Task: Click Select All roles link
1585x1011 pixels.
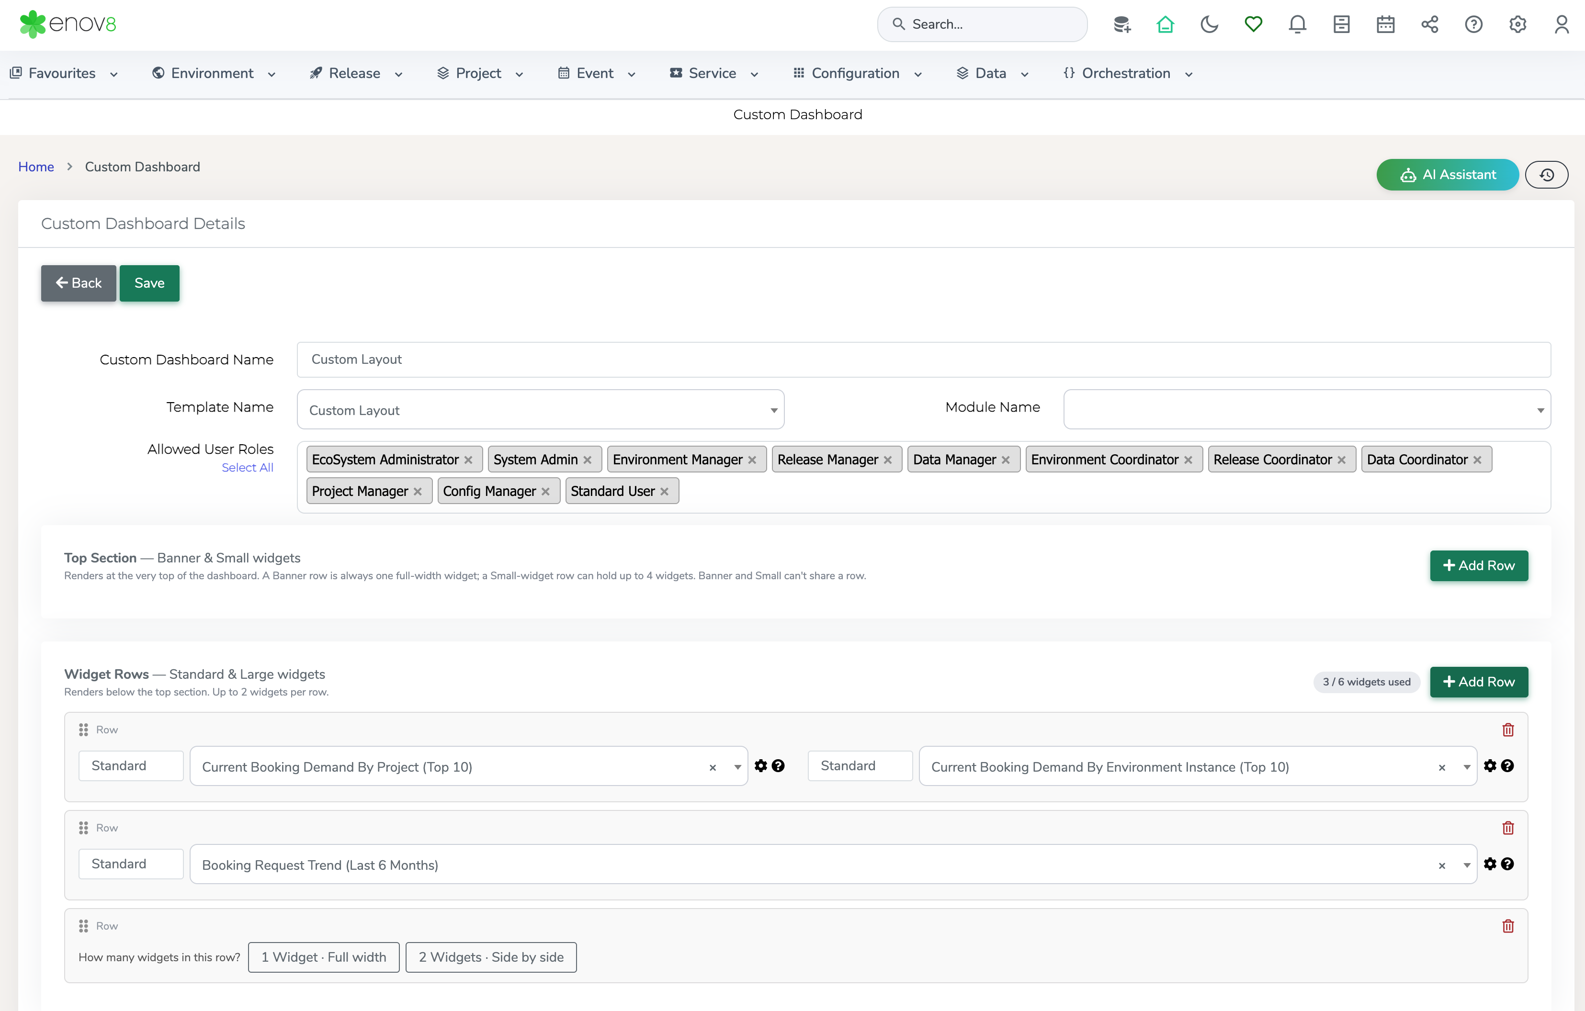Action: 248,467
